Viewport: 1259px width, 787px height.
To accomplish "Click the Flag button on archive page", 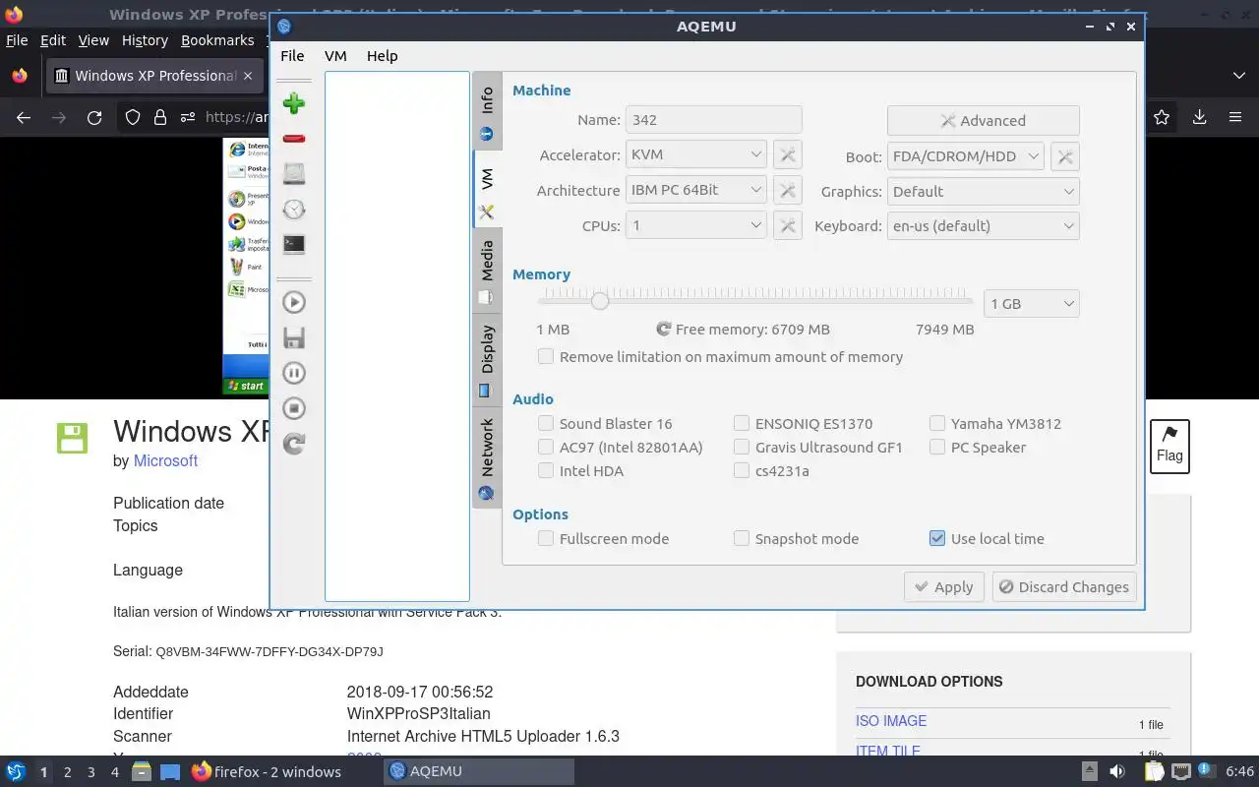I will pos(1169,446).
